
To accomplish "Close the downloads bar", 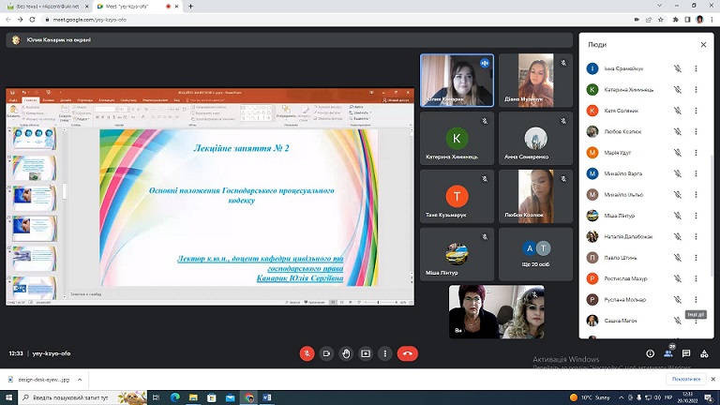I will tap(713, 379).
